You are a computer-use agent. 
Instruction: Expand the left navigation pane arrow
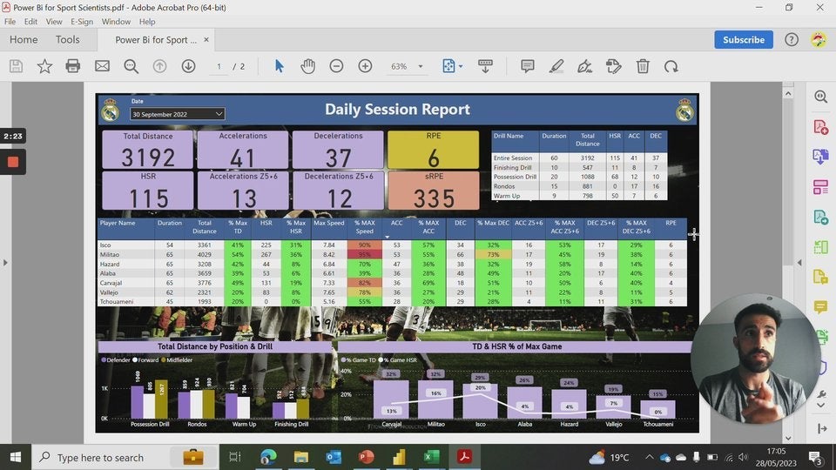[x=5, y=262]
